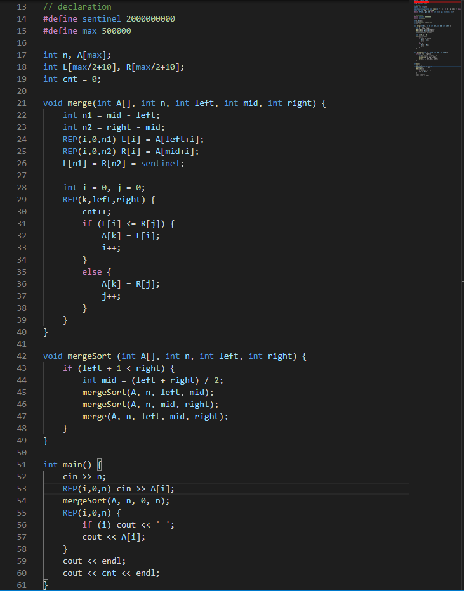Select gutter line number 30
464x591 pixels.
(22, 212)
